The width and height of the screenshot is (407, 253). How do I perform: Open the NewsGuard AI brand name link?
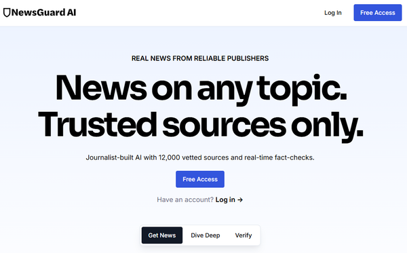click(x=43, y=12)
